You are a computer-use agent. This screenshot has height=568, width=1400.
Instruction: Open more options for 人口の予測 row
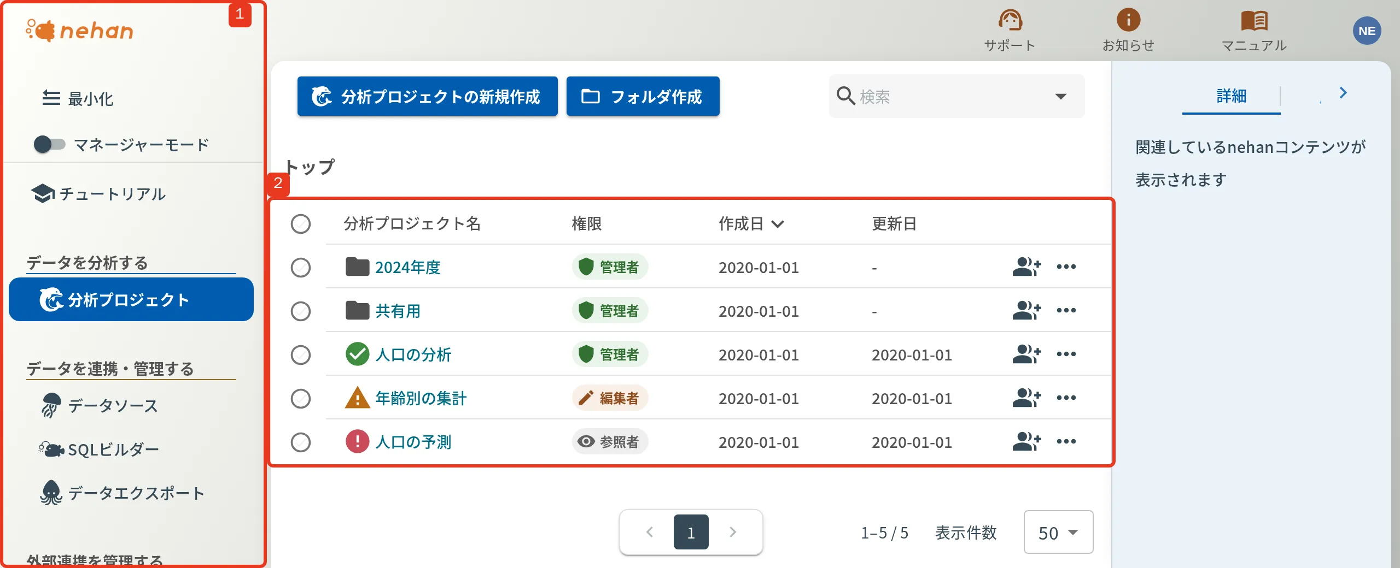[x=1066, y=441]
